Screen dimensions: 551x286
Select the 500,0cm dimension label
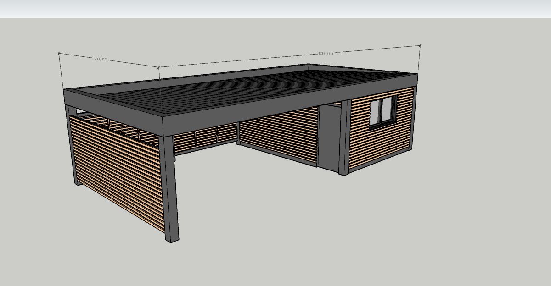(101, 59)
